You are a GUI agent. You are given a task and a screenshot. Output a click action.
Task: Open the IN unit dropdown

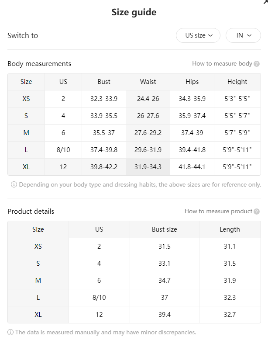point(243,35)
